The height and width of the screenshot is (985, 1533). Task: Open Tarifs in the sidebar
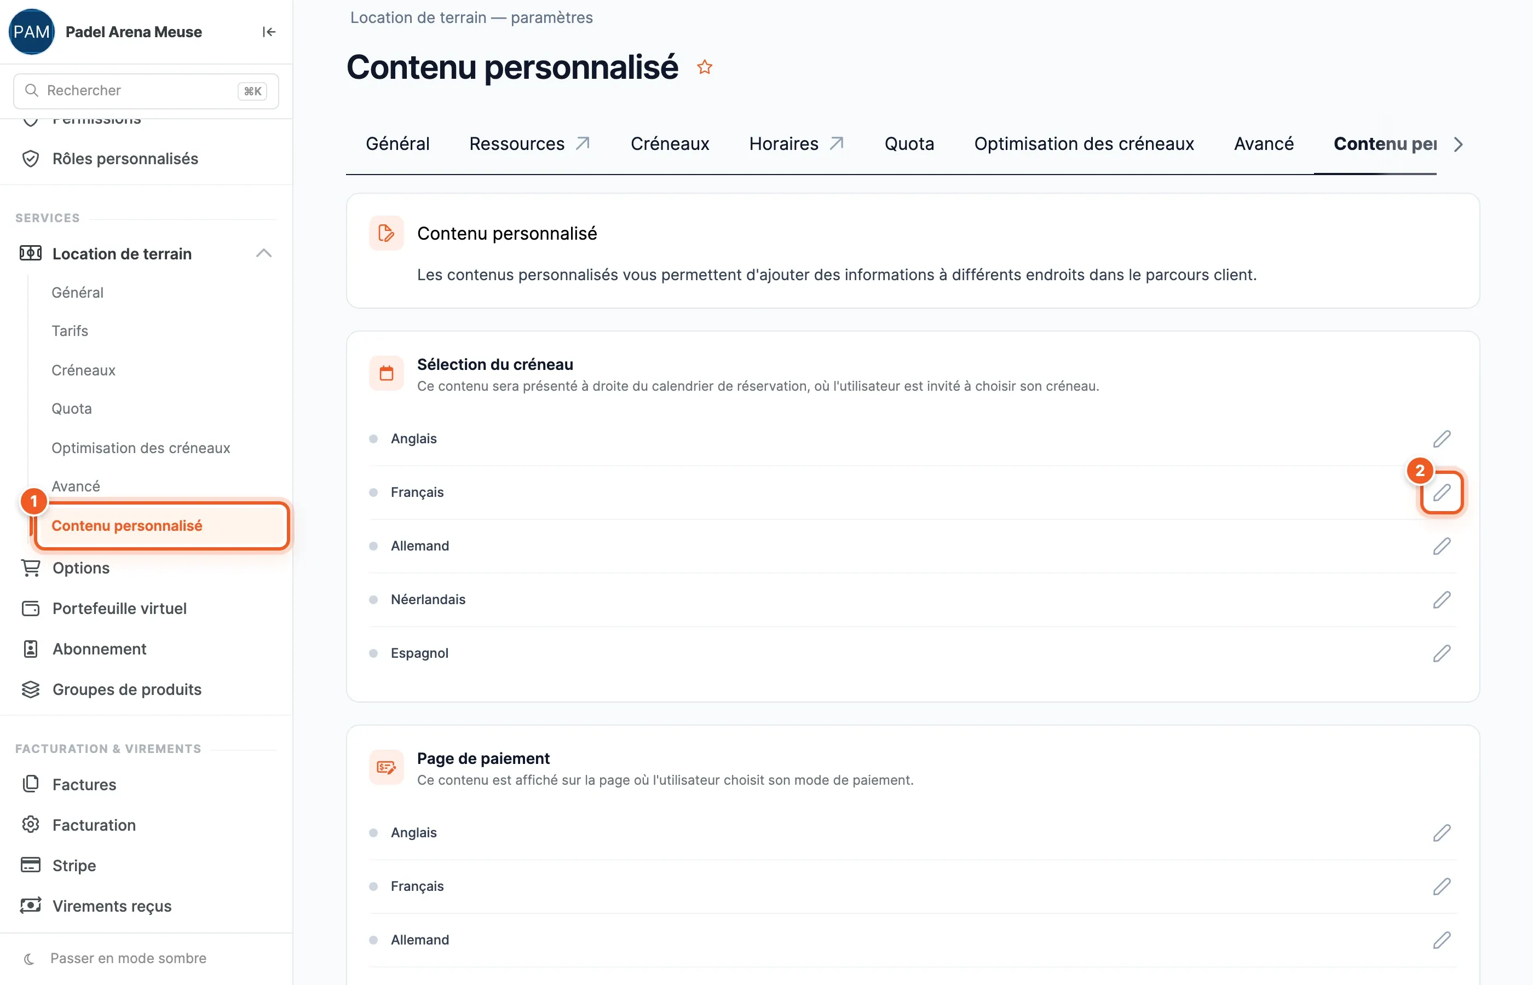pyautogui.click(x=70, y=331)
